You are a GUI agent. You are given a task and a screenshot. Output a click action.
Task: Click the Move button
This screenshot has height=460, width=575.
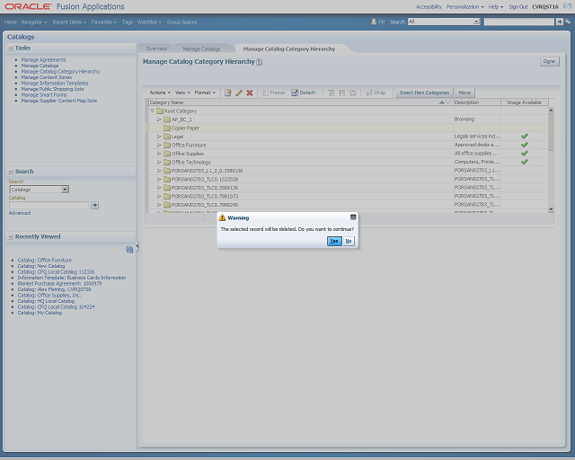464,93
